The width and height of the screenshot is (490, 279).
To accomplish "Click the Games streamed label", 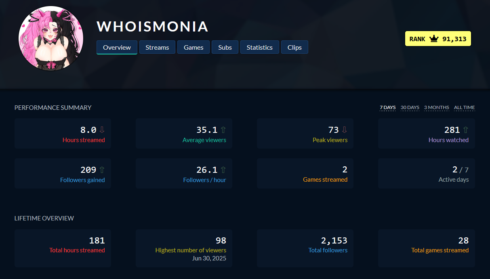I will click(325, 180).
